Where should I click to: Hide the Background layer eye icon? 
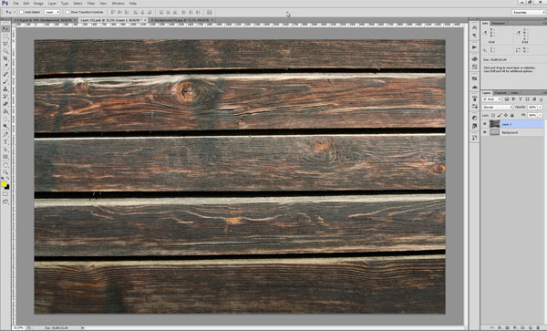(x=485, y=132)
